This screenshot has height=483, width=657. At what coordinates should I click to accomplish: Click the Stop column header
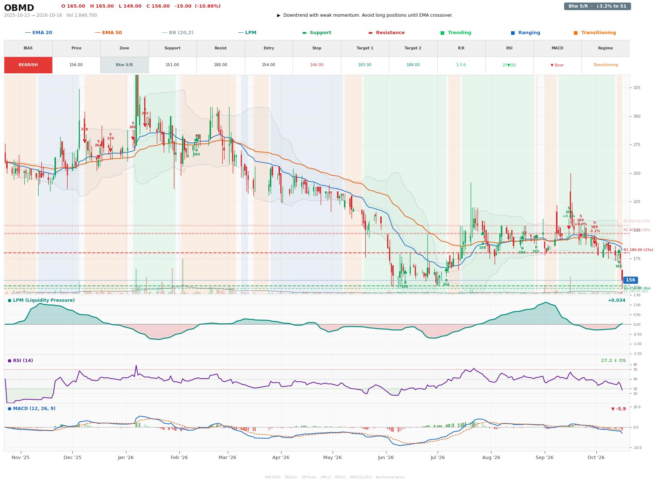coord(317,48)
